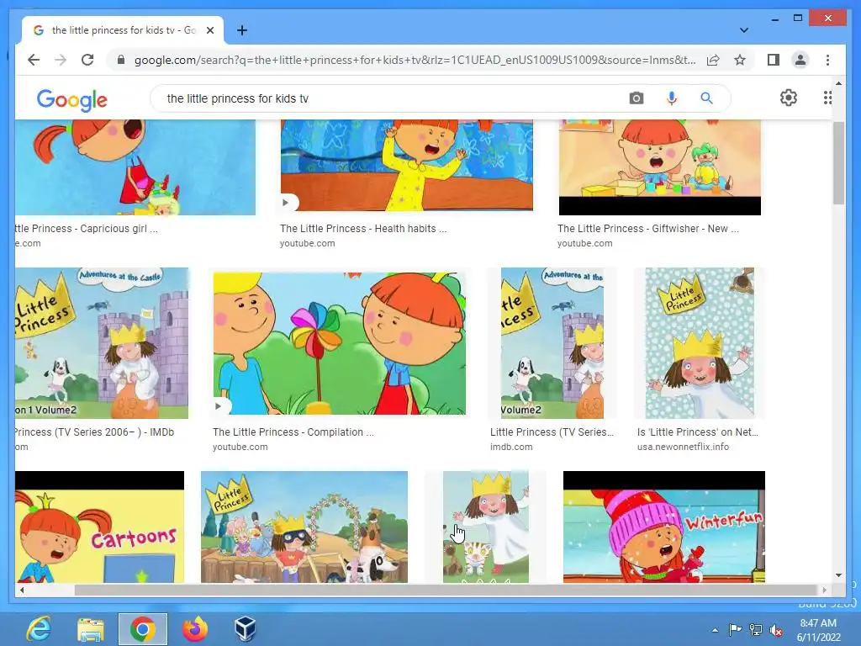Show hidden system tray icons

[715, 630]
